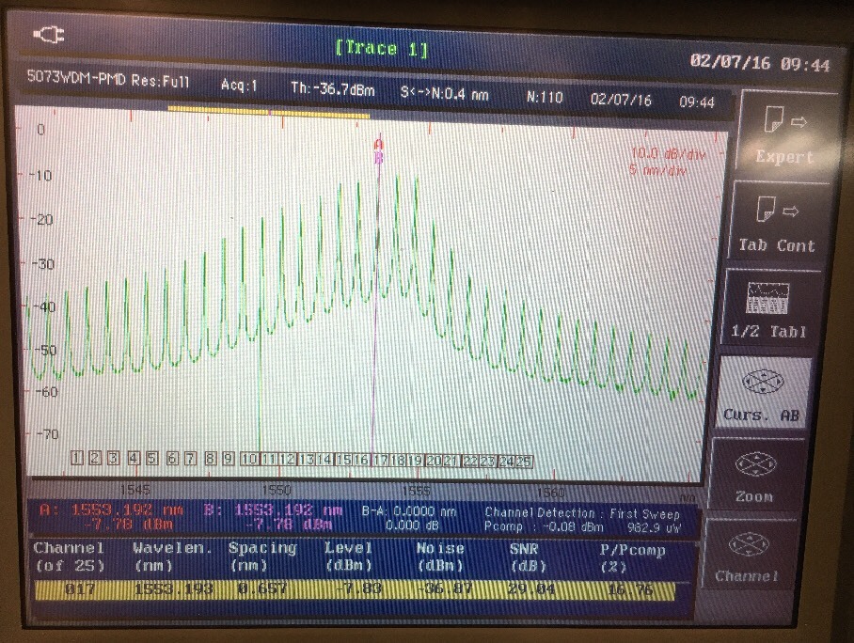Click the P/Pcomp column header
854x643 pixels.
[x=632, y=558]
